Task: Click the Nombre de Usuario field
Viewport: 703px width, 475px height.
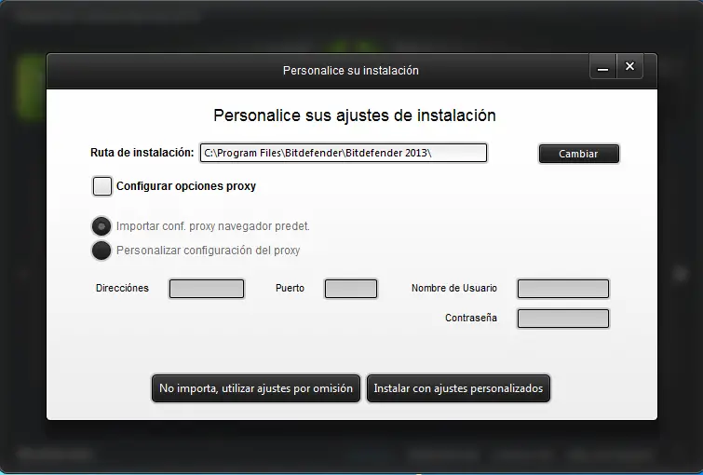Action: tap(563, 289)
